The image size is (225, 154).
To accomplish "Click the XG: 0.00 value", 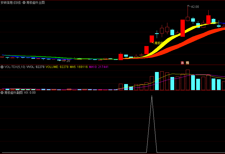I will click(30, 93).
